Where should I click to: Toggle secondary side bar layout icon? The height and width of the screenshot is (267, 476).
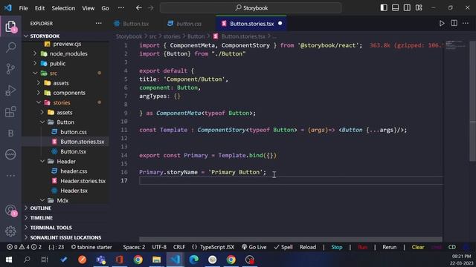point(407,8)
